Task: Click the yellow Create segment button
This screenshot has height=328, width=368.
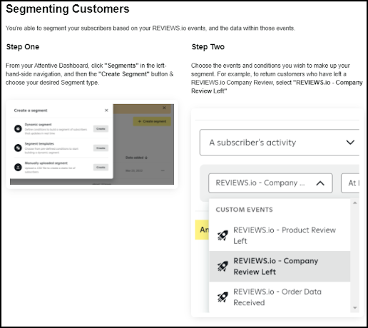Action: point(152,121)
